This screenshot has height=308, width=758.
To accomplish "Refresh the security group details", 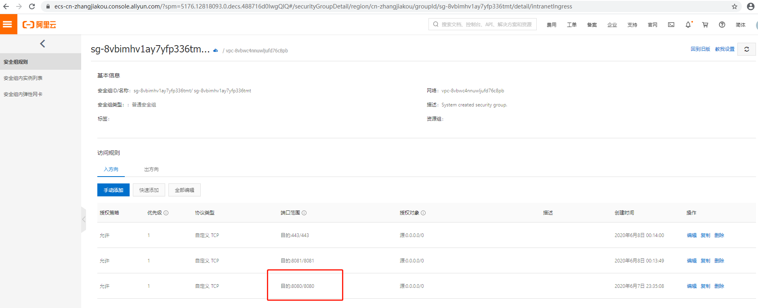I will tap(747, 49).
